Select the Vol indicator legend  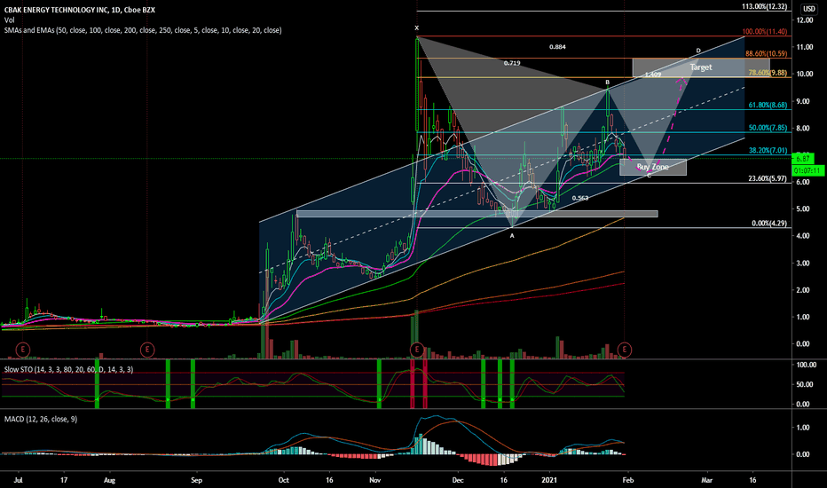10,20
